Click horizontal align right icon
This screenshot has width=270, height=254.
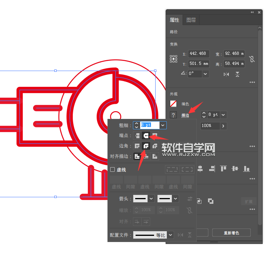pyautogui.click(x=212, y=169)
